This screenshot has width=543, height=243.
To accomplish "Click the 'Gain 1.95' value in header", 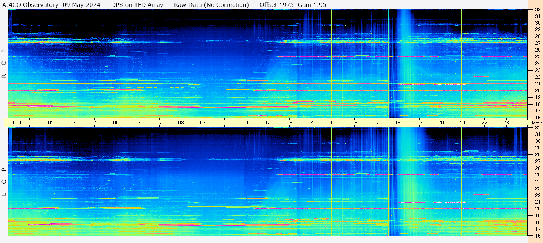I will tap(312, 5).
